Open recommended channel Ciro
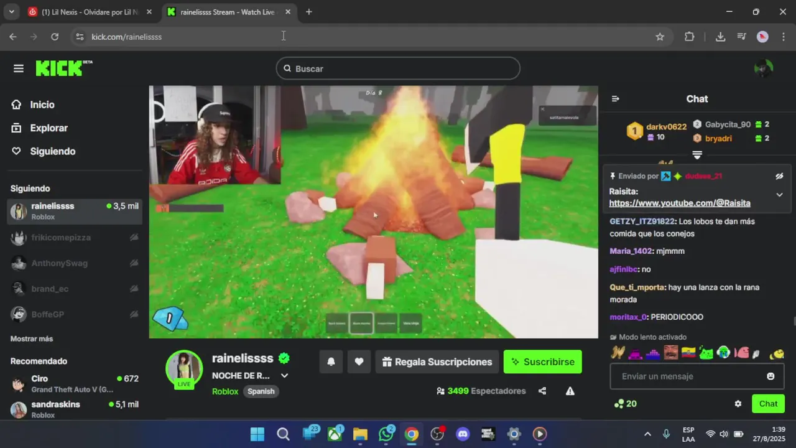The image size is (796, 448). tap(75, 384)
